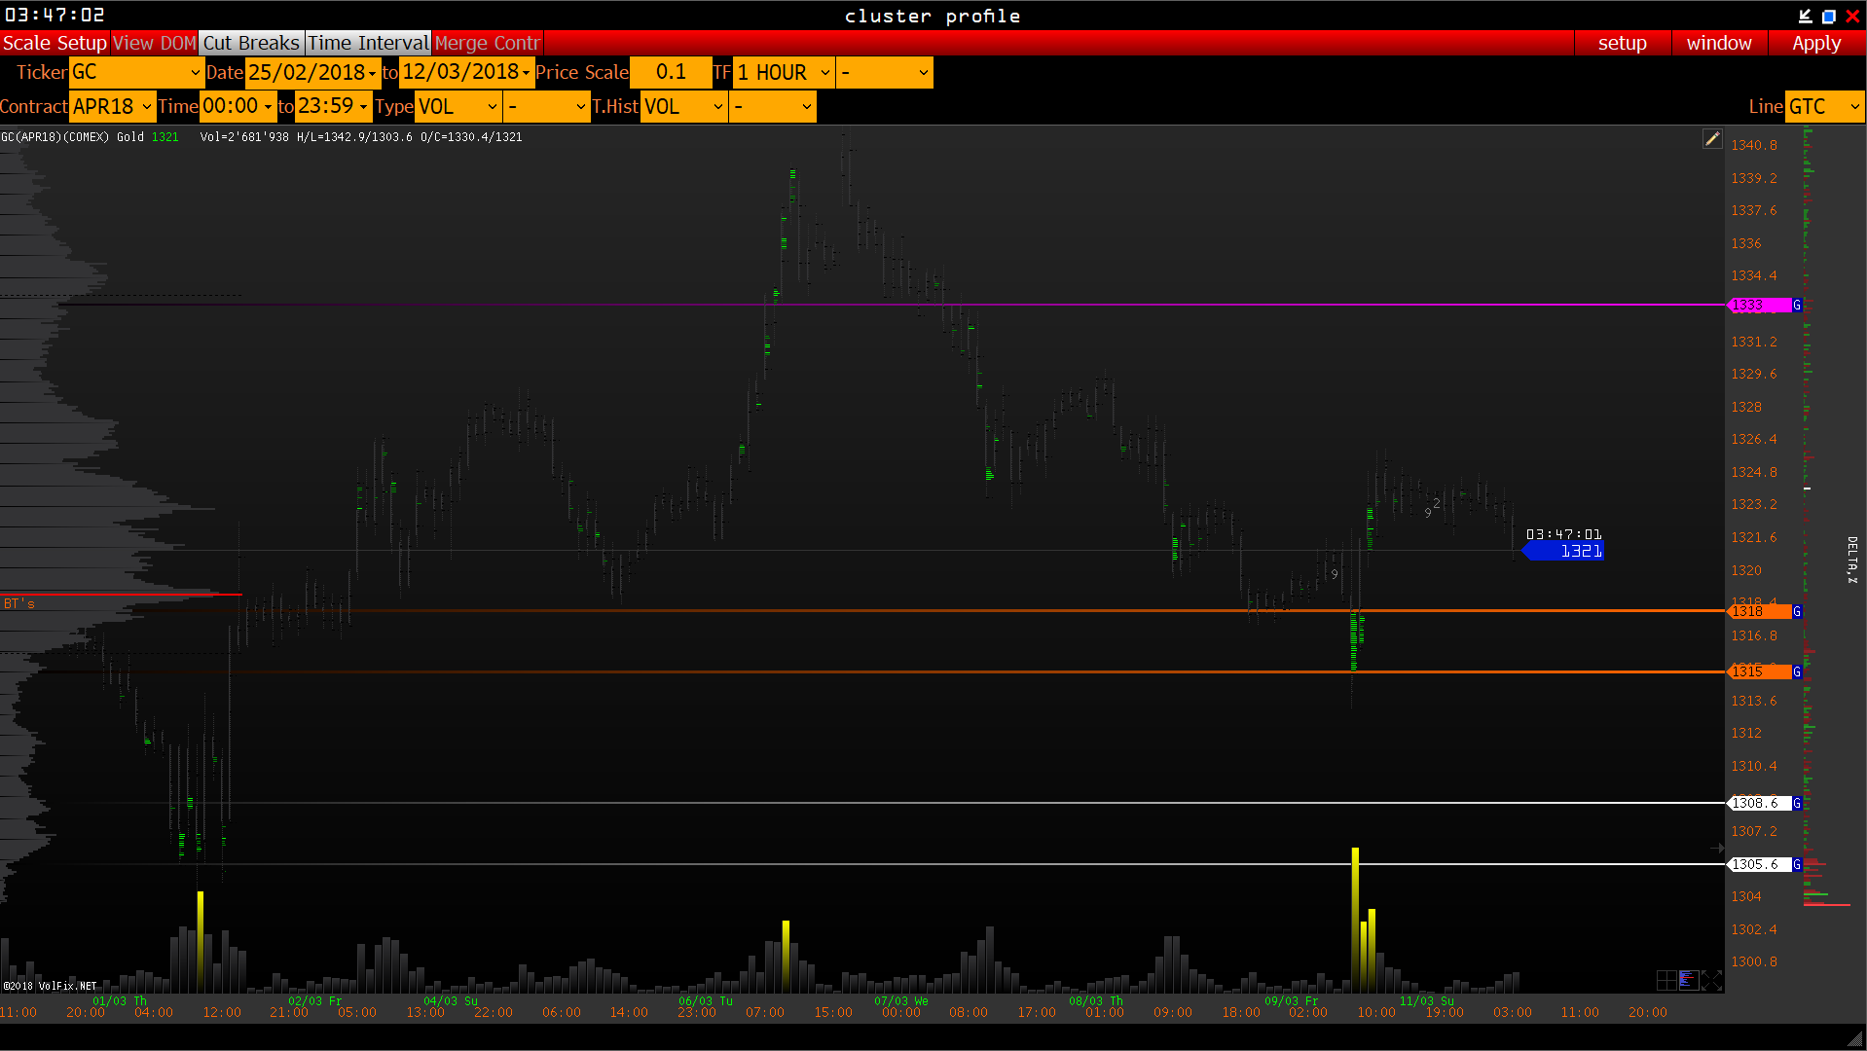Click the G marker on the 1318 level

pyautogui.click(x=1797, y=612)
